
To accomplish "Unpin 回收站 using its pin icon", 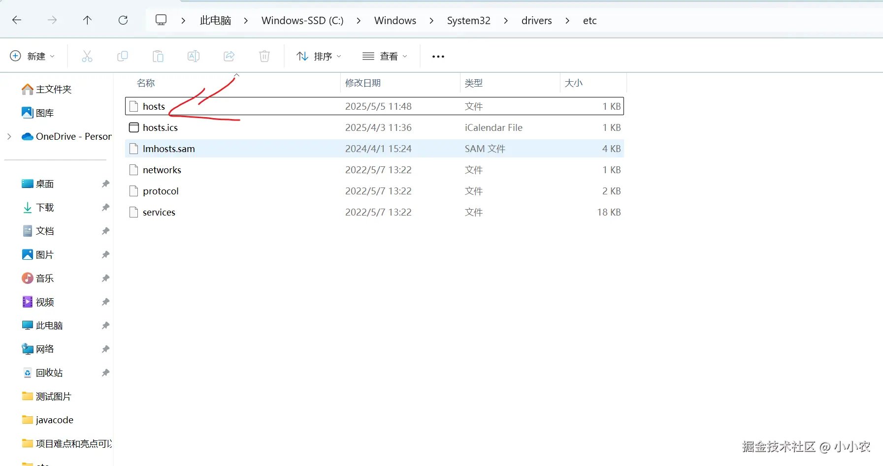I will 105,373.
